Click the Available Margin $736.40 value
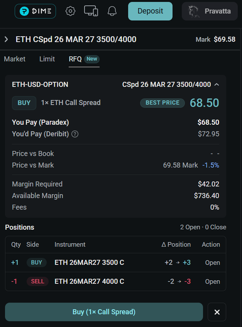Screen dimensions: 242x327 (x=206, y=196)
